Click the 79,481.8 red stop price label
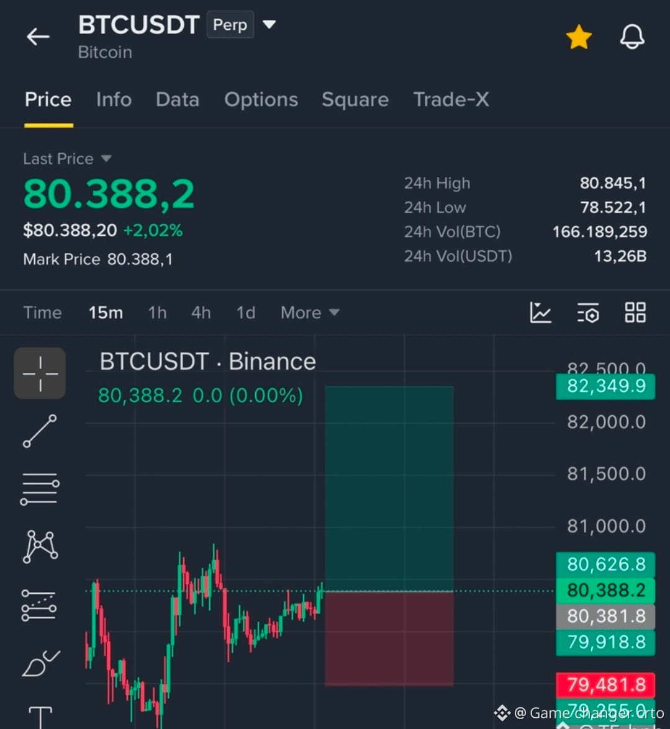Image resolution: width=670 pixels, height=729 pixels. (606, 685)
